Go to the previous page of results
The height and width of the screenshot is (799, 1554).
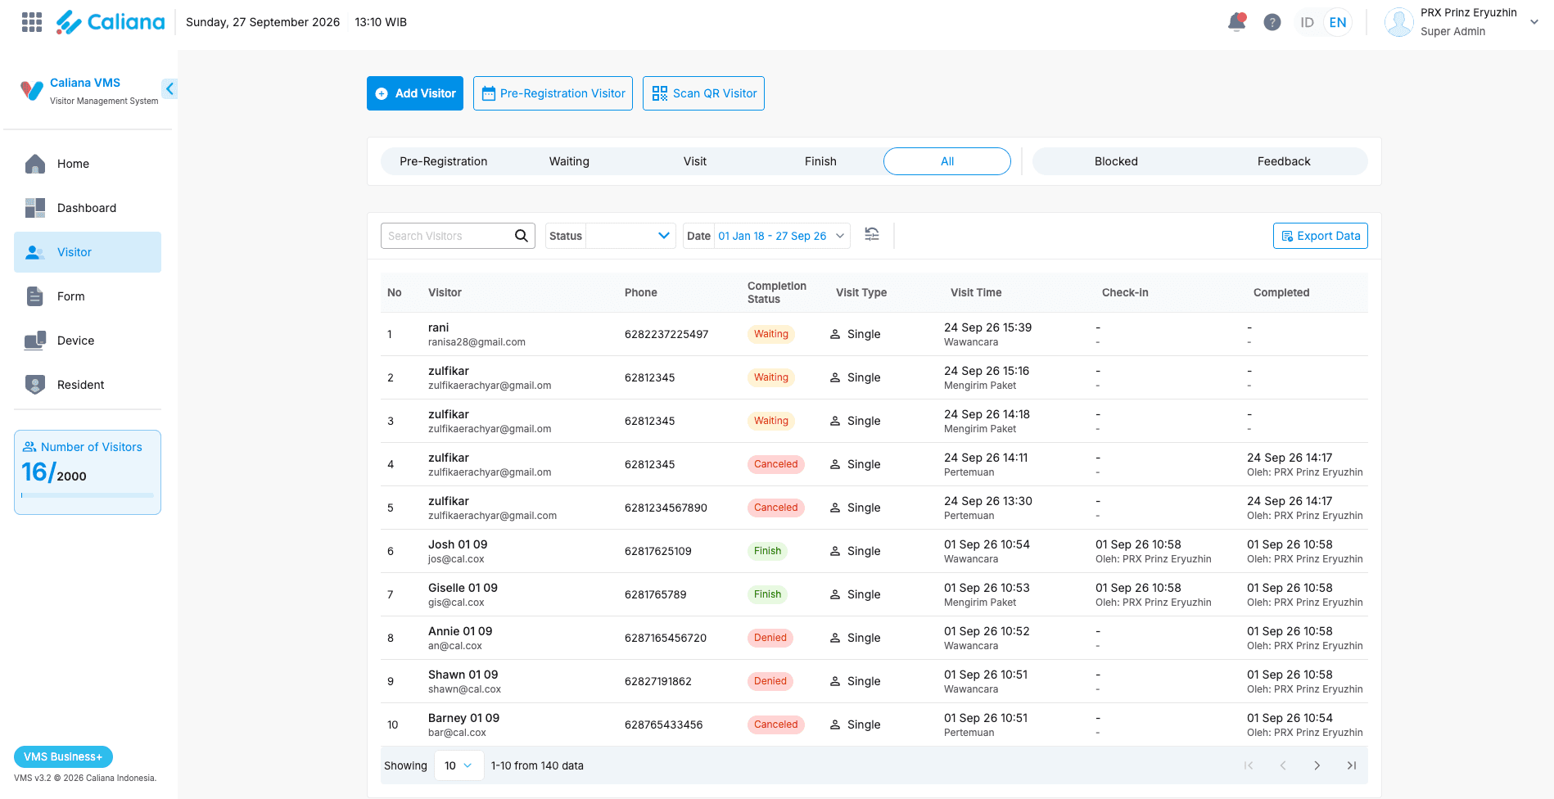point(1283,765)
